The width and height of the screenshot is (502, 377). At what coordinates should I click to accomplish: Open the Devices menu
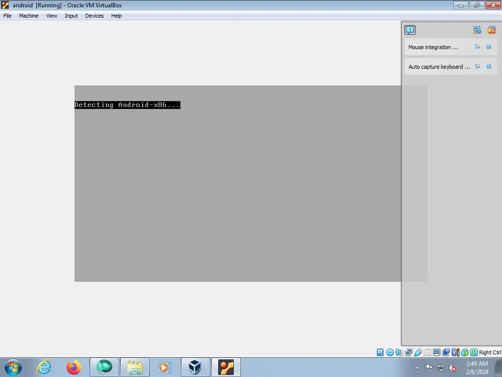pyautogui.click(x=94, y=16)
